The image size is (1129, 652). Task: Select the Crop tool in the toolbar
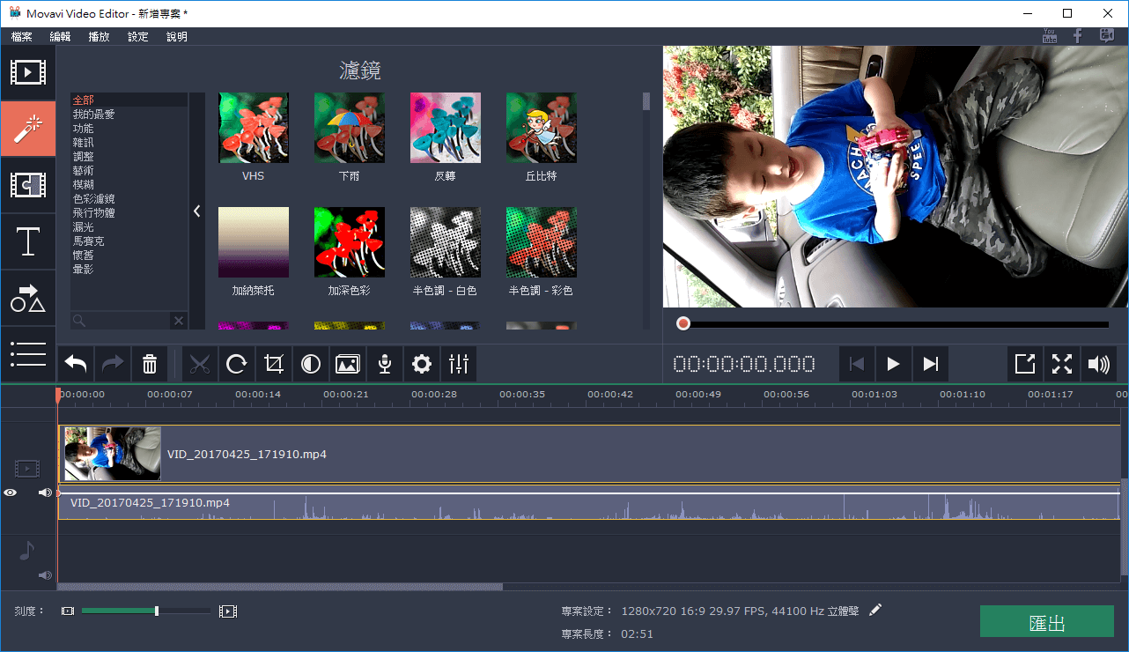tap(273, 363)
